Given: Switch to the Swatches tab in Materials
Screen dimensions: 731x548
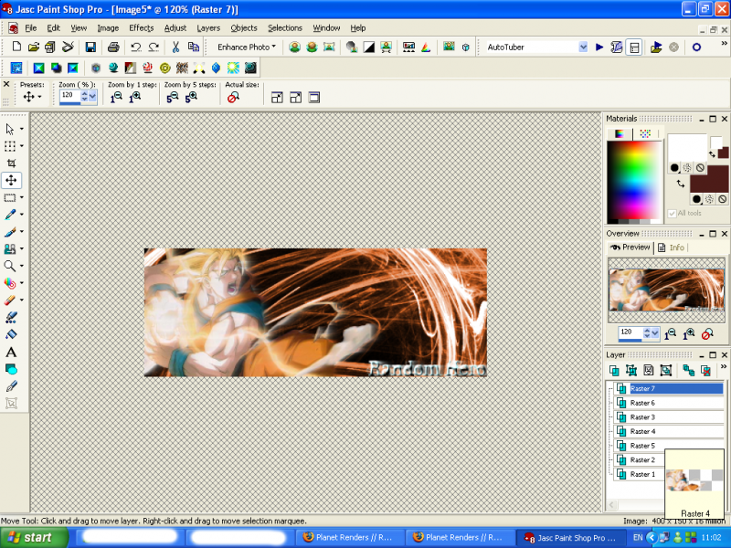Looking at the screenshot, I should tap(645, 134).
